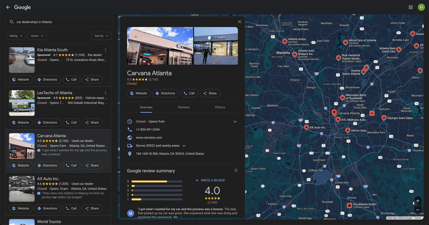Viewport: 429px width, 225px height.
Task: Open the Kia Atlanta South listing thumbnail
Action: [x=22, y=60]
